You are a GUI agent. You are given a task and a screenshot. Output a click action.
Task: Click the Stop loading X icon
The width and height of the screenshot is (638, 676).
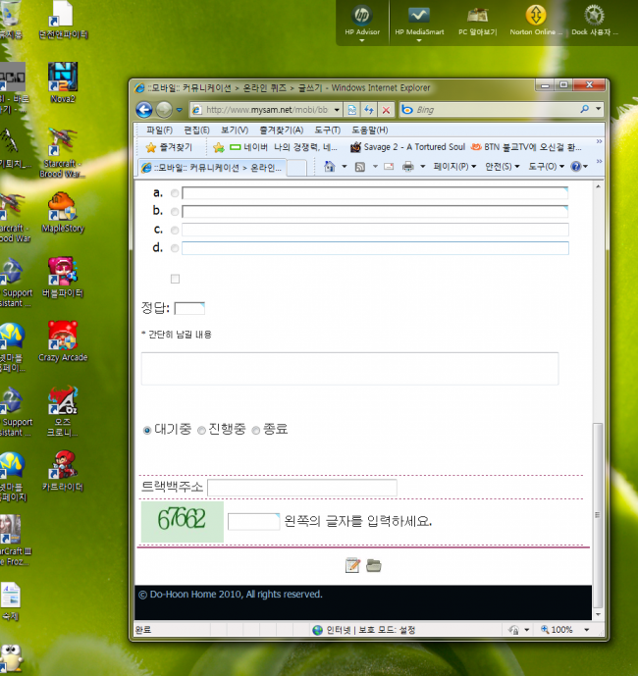[386, 110]
